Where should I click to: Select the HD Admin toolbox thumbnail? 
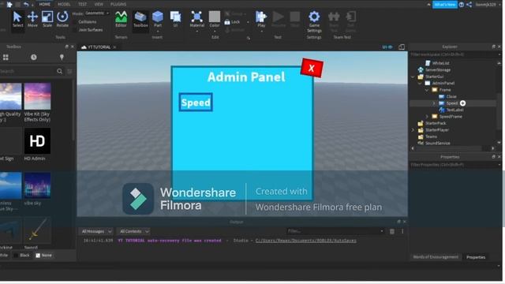click(37, 141)
